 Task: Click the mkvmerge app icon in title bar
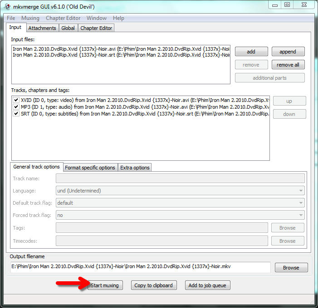[x=8, y=7]
